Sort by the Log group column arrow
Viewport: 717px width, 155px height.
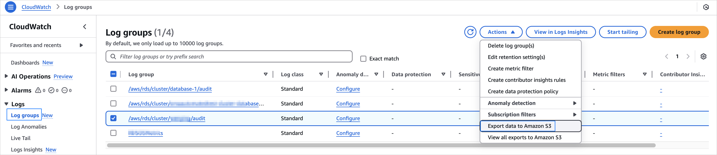(x=265, y=74)
